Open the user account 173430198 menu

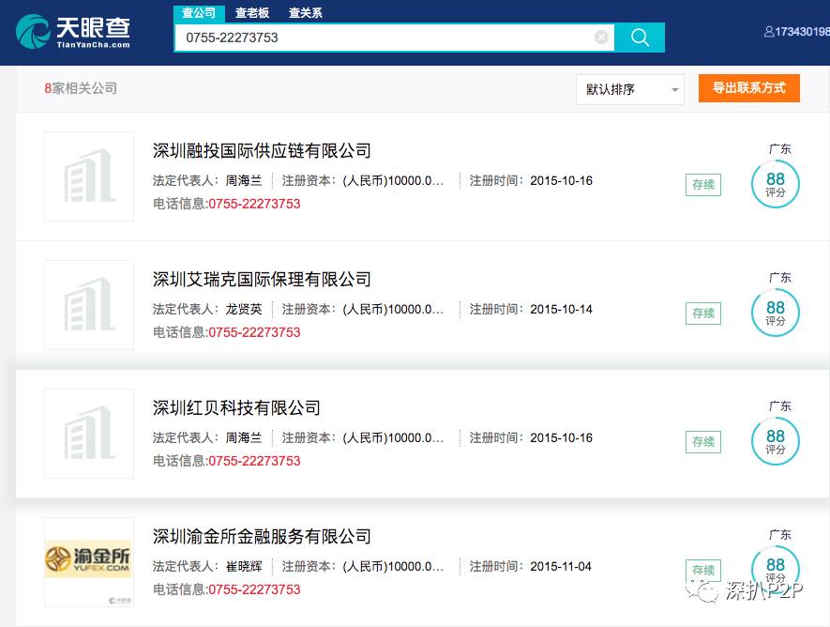coord(796,32)
